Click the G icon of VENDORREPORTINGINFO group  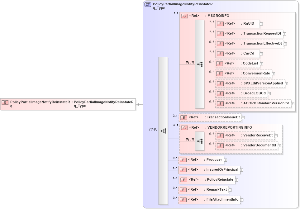[x=184, y=127]
